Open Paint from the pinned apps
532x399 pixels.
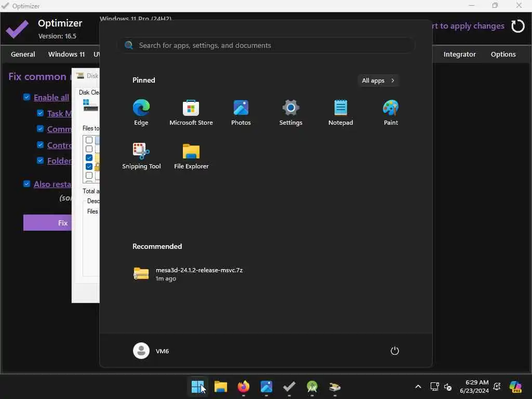(x=391, y=112)
